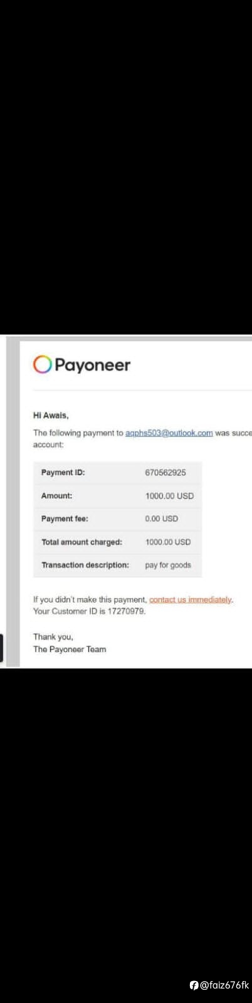Follow the 'contact us immediately' link
Viewport: 252px width, 1003px height.
point(191,599)
